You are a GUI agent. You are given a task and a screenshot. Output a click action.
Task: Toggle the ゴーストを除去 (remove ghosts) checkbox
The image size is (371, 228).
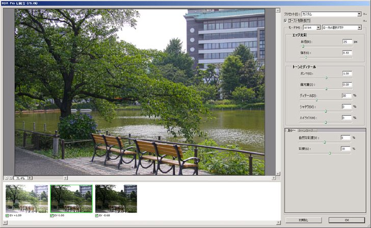285,21
